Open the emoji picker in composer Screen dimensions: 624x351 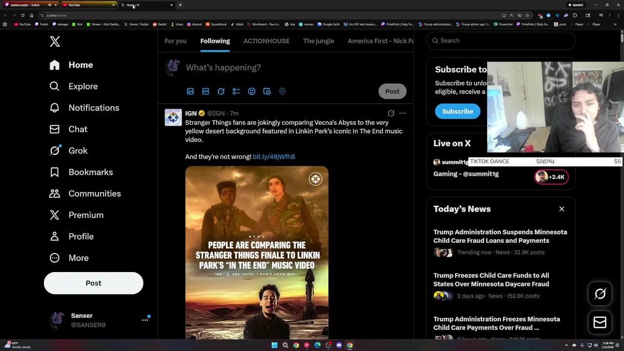(x=252, y=91)
